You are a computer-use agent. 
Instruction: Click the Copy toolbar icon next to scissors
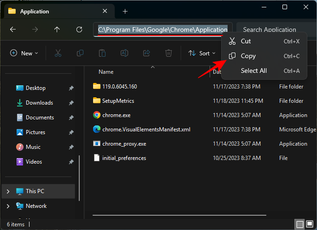click(x=80, y=53)
